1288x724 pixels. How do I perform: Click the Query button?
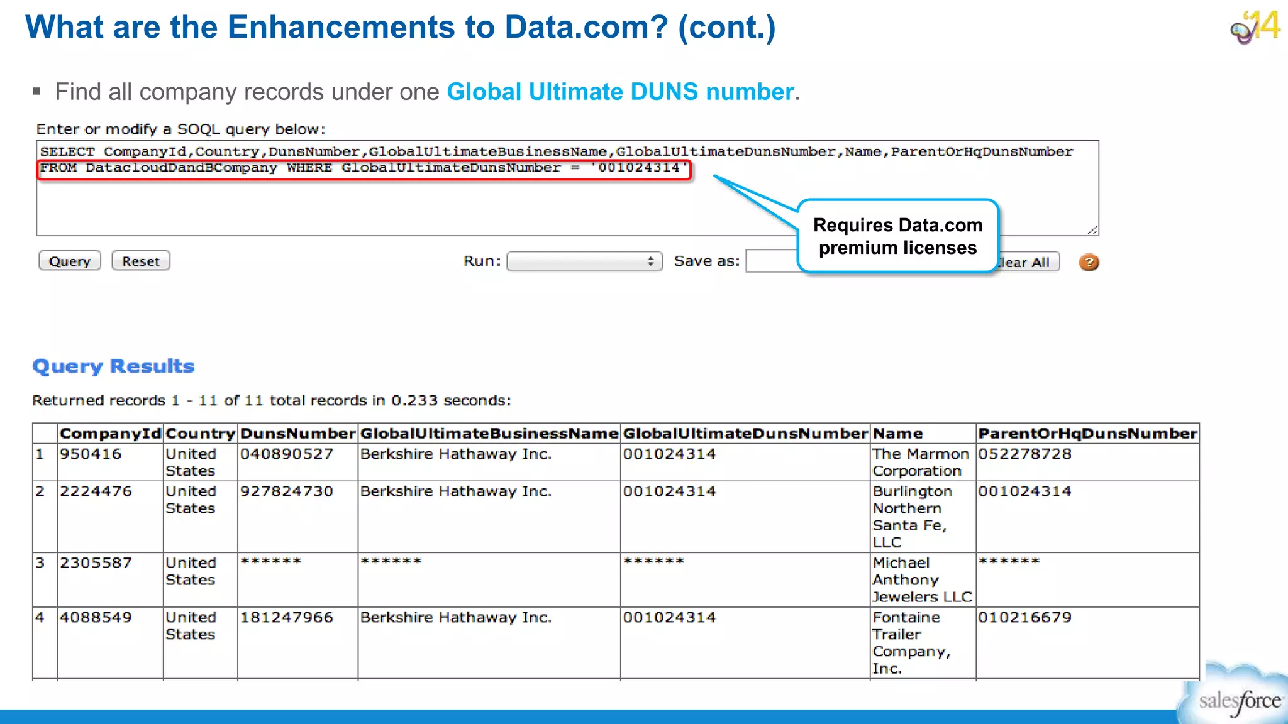(x=70, y=261)
